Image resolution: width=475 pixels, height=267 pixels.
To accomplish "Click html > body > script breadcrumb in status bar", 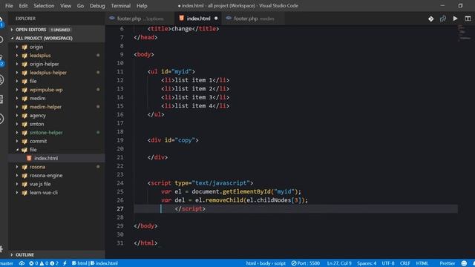I will pyautogui.click(x=266, y=263).
